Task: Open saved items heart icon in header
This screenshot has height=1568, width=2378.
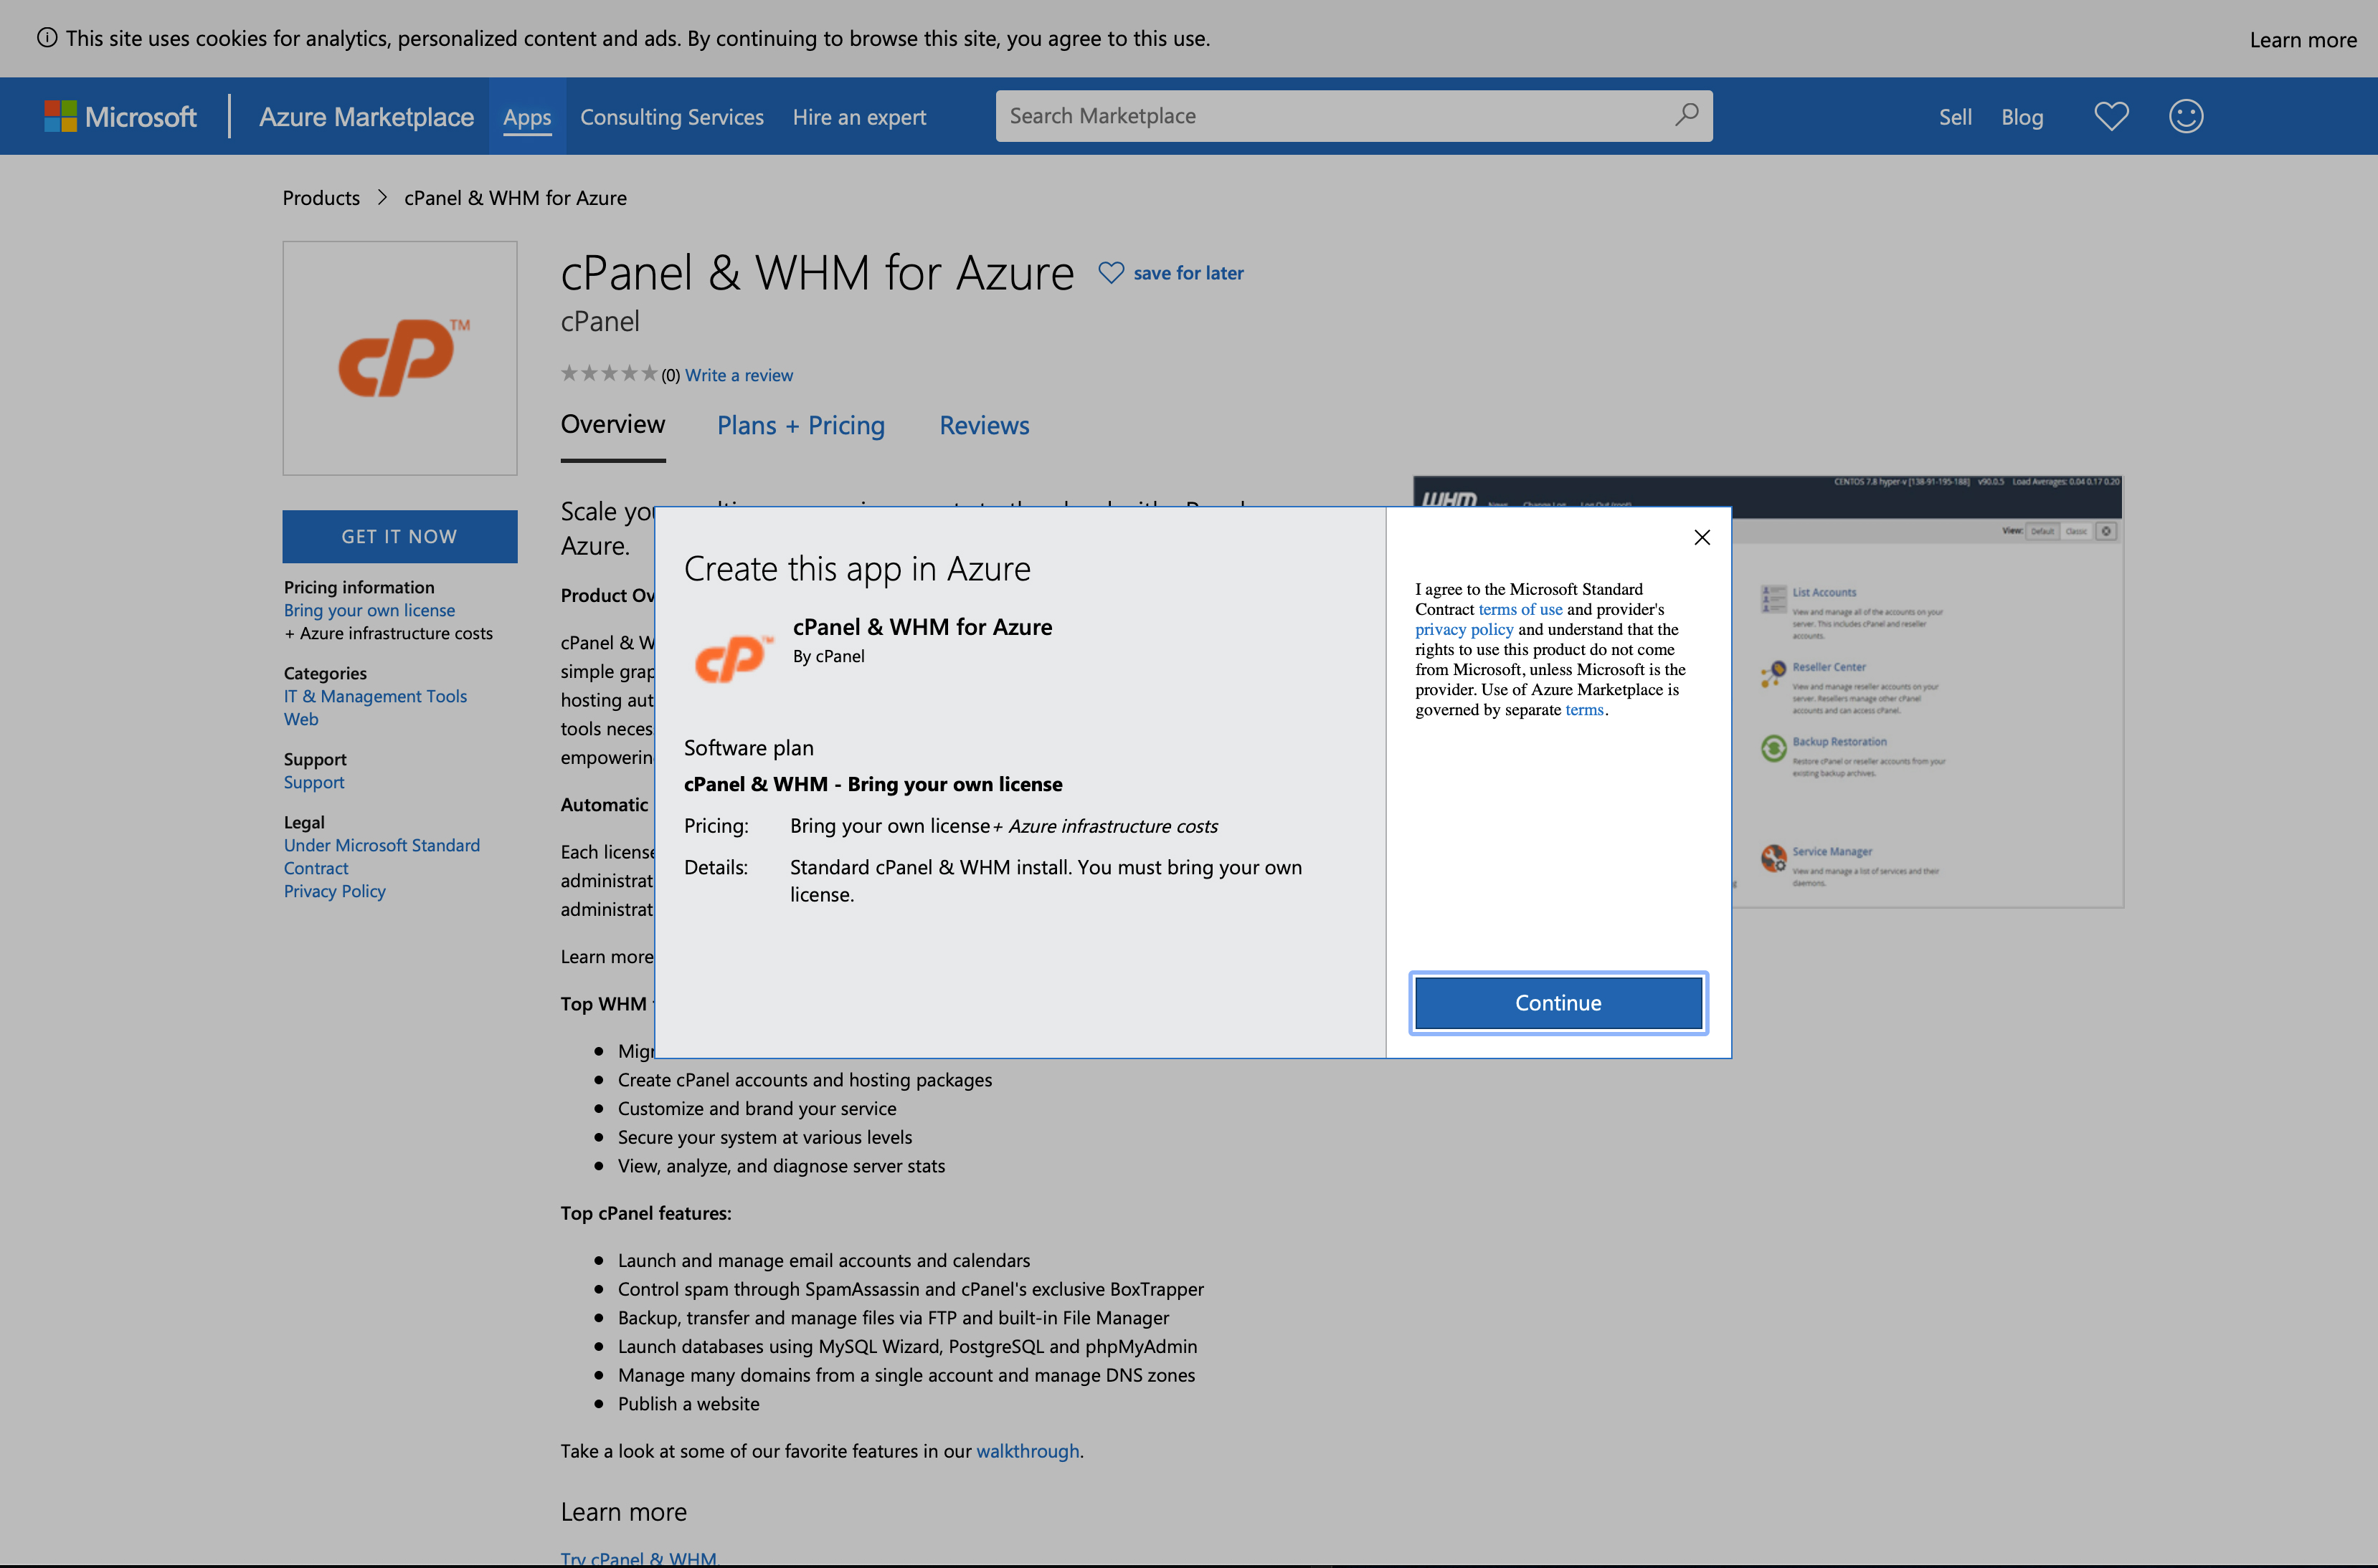Action: pyautogui.click(x=2111, y=116)
